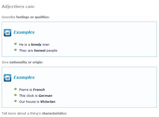
Task: Click the bold word 'French'
Action: click(x=39, y=90)
